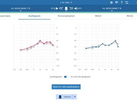Image resolution: width=137 pixels, height=105 pixels.
Task: Click center hearing aid device icon
Action: (x=66, y=9)
